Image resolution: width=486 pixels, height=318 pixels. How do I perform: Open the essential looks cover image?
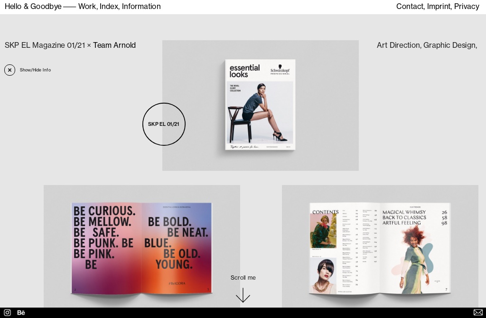pos(260,105)
